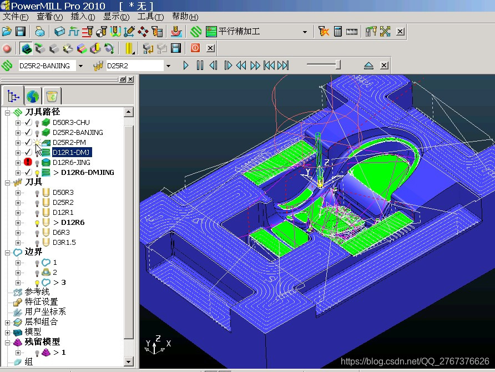Open the 查看(V) menu
The image size is (495, 372).
49,17
